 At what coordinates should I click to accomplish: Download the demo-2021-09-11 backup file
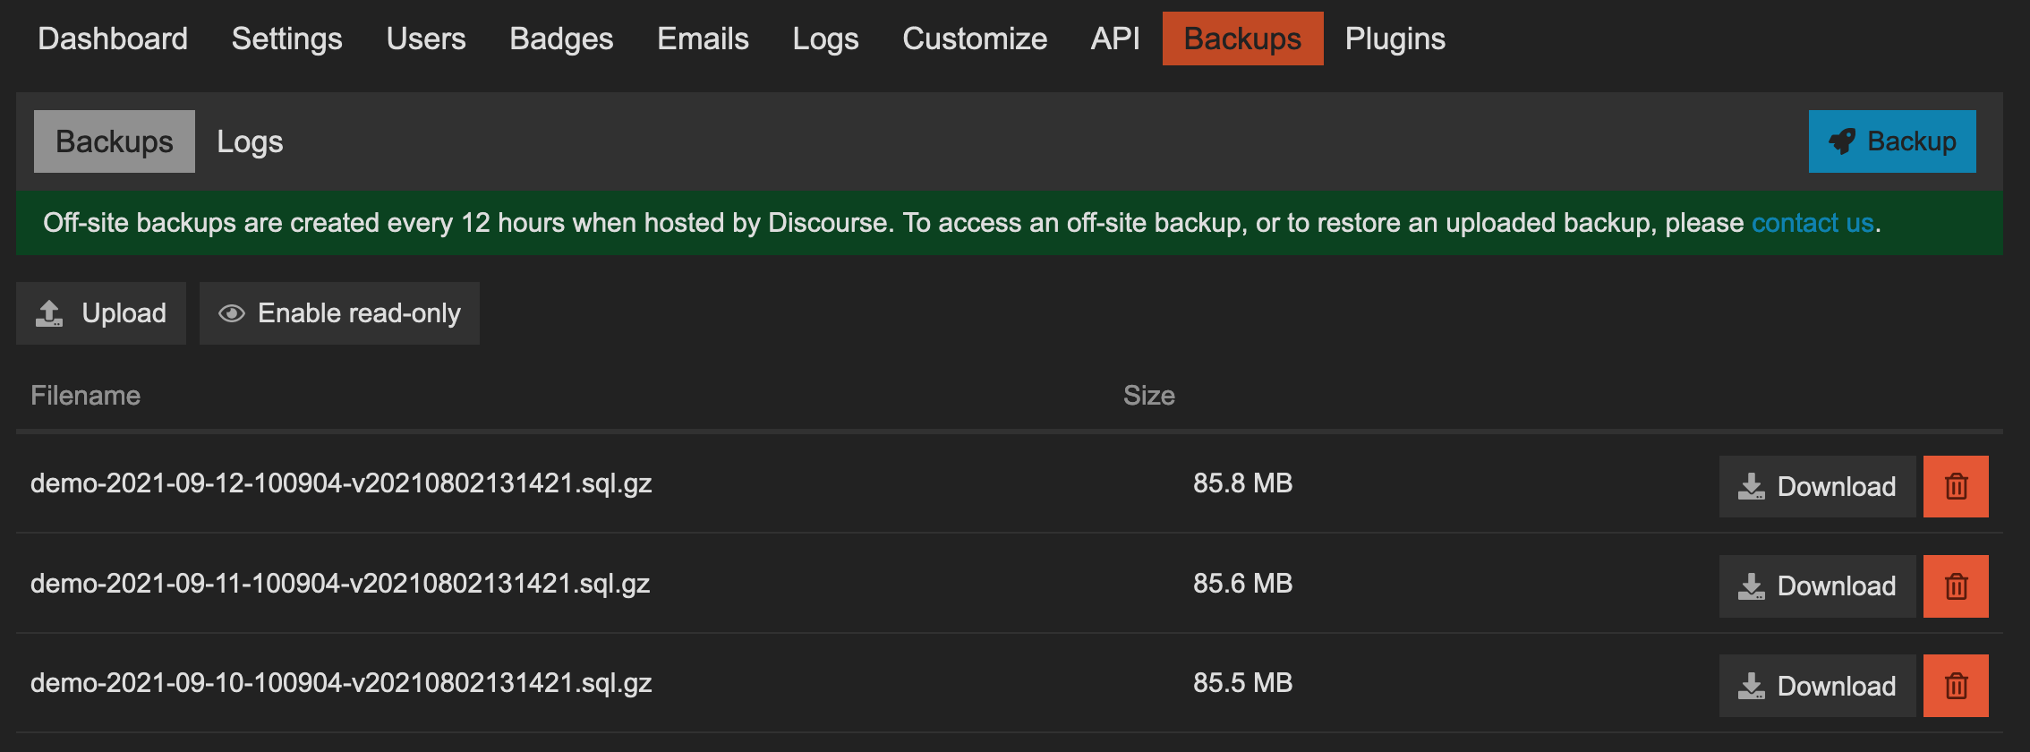[1817, 586]
